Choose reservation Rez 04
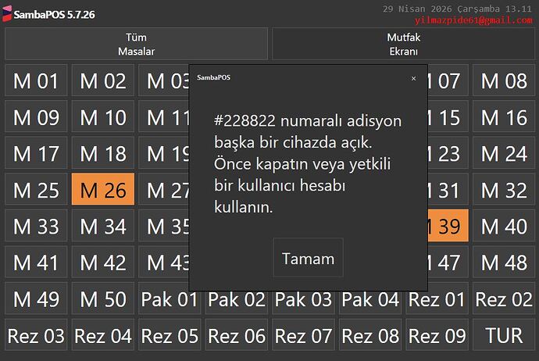 pos(103,335)
